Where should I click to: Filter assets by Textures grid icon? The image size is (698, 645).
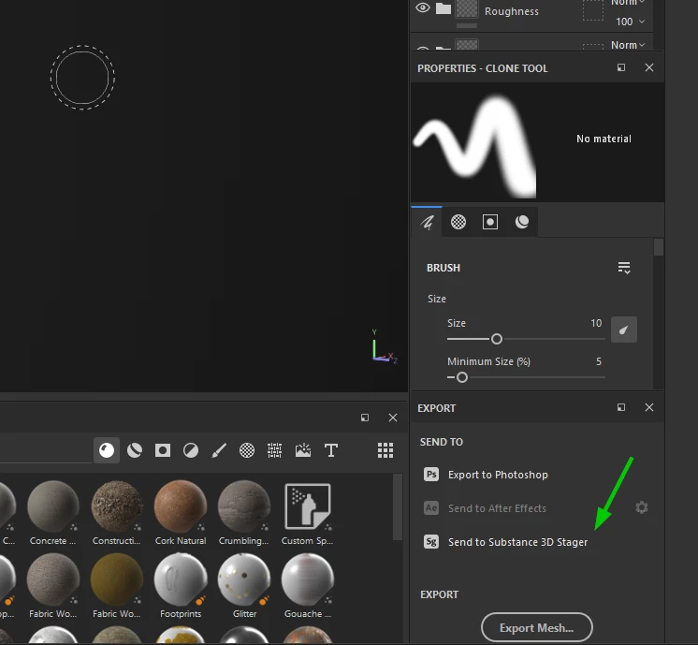pyautogui.click(x=275, y=450)
